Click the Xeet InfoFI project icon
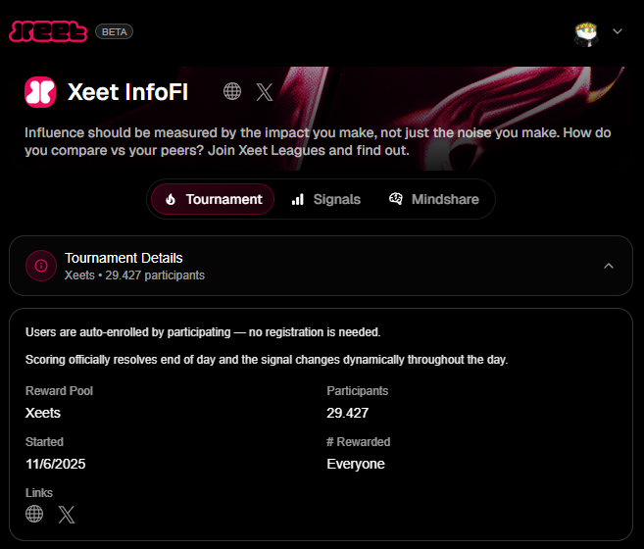 click(40, 92)
